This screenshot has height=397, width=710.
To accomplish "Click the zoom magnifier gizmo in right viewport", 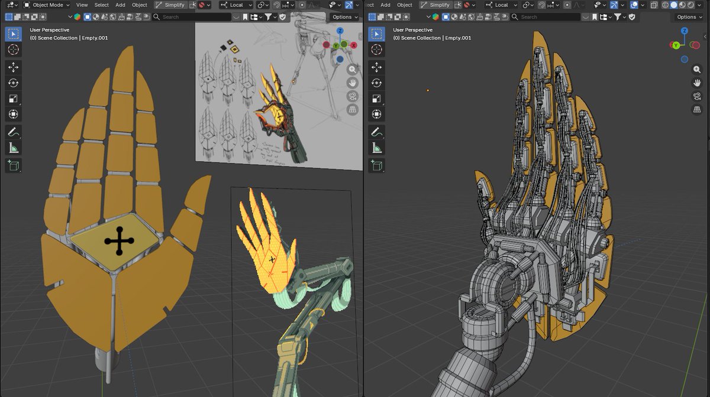I will (x=697, y=69).
